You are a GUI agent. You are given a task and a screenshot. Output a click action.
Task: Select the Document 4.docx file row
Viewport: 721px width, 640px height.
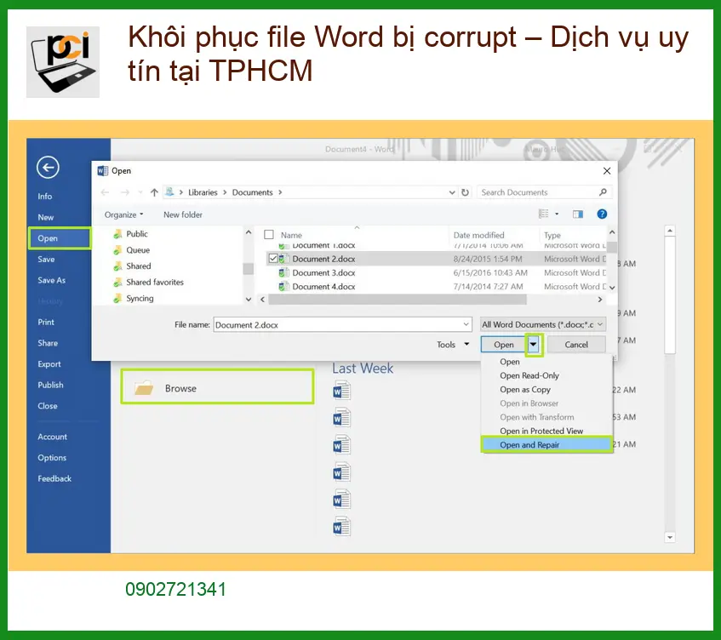436,287
